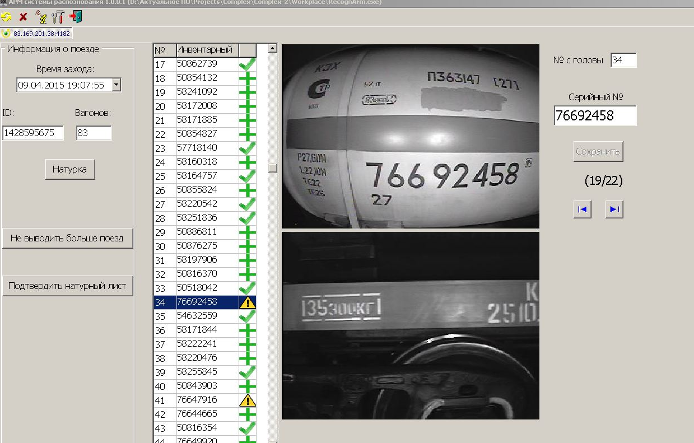
Task: Click the Вагонов count field
Action: (94, 133)
